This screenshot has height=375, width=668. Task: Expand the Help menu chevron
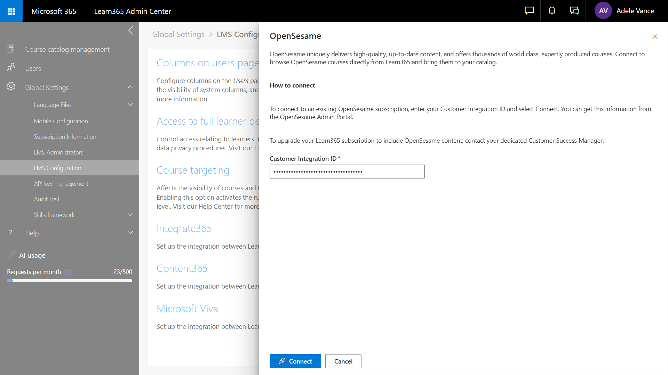pos(130,233)
